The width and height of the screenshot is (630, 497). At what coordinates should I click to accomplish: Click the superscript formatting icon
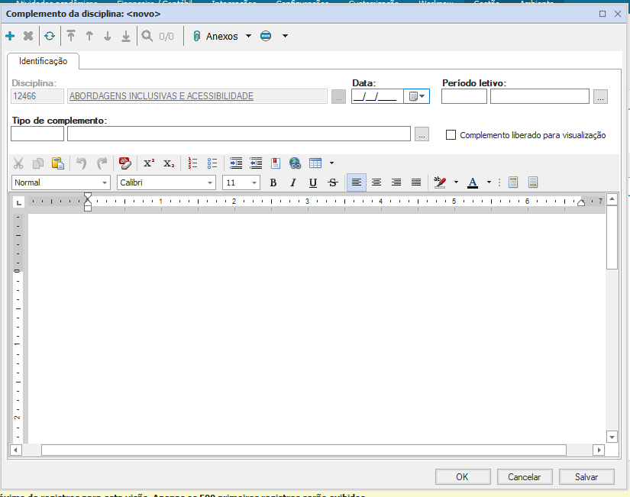149,163
